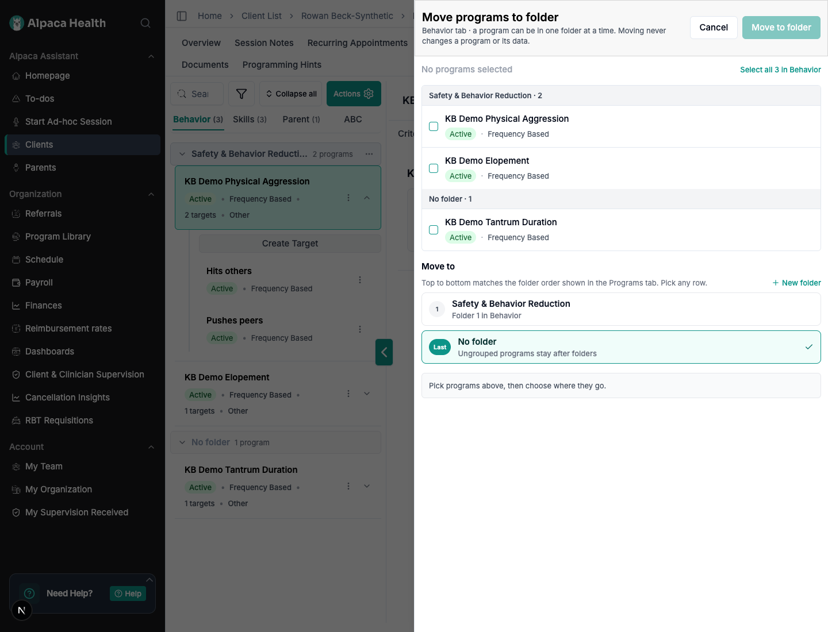Switch to the ABC tab
Image resolution: width=828 pixels, height=632 pixels.
click(x=353, y=120)
